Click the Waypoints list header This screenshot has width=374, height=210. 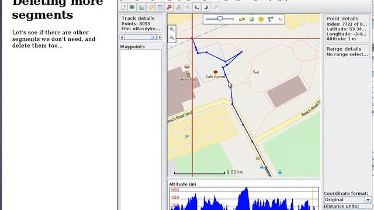pos(133,47)
